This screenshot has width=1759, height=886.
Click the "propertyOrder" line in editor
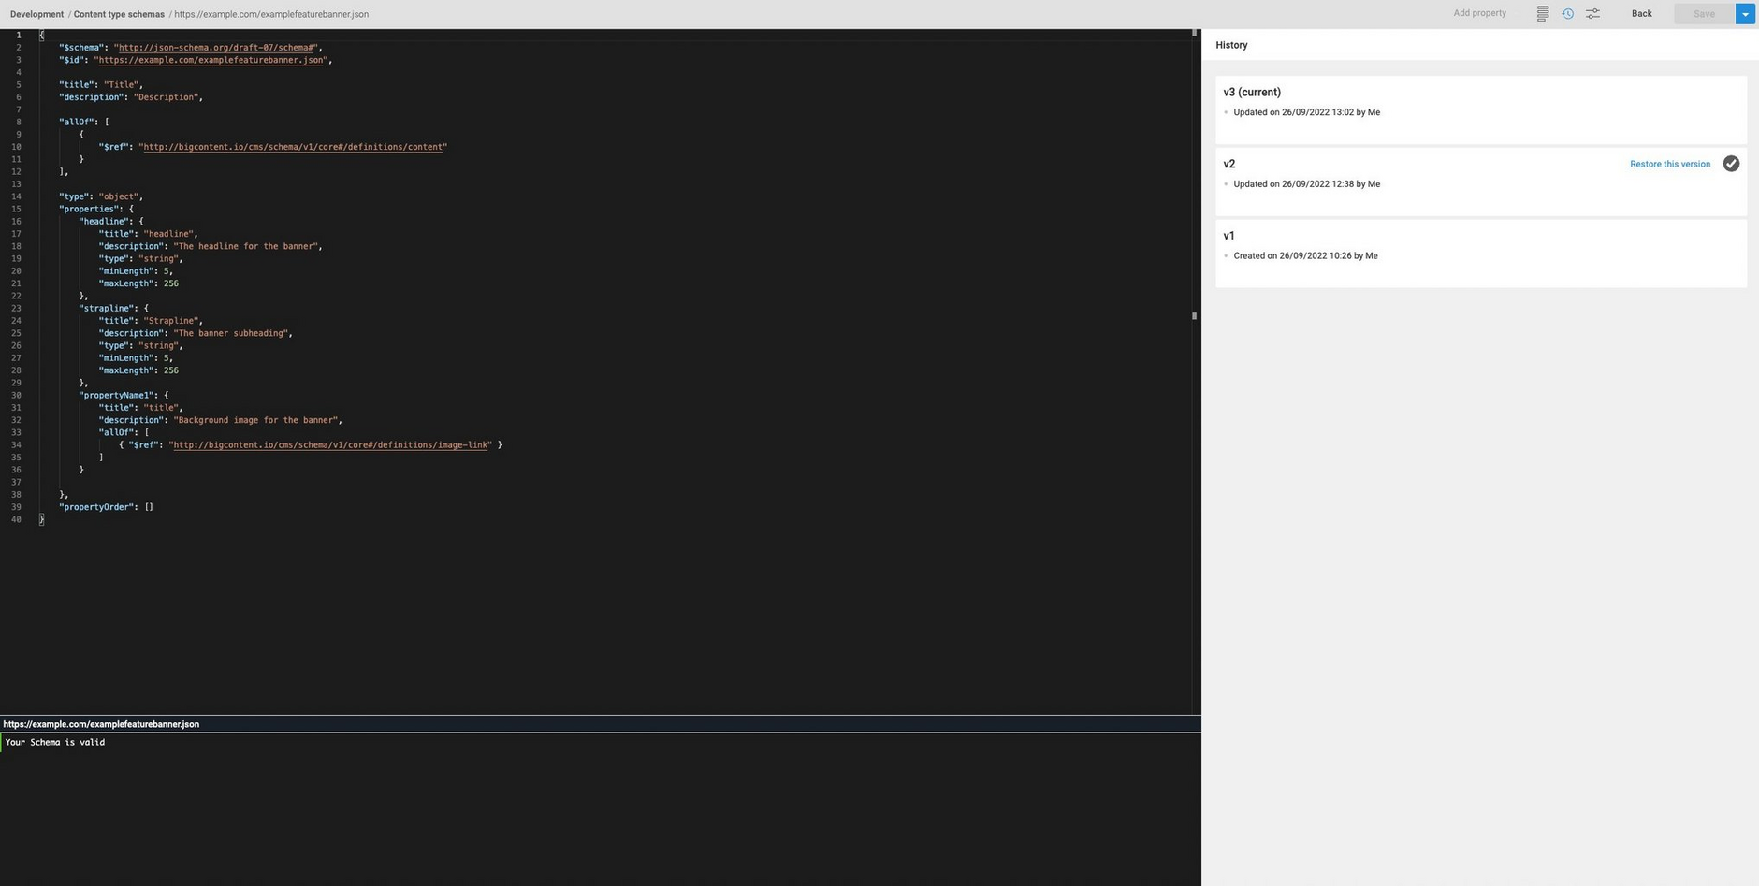pyautogui.click(x=106, y=507)
